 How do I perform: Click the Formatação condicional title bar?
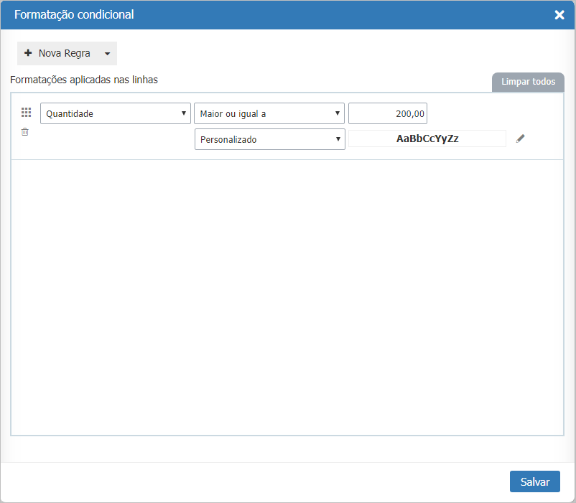coord(73,14)
